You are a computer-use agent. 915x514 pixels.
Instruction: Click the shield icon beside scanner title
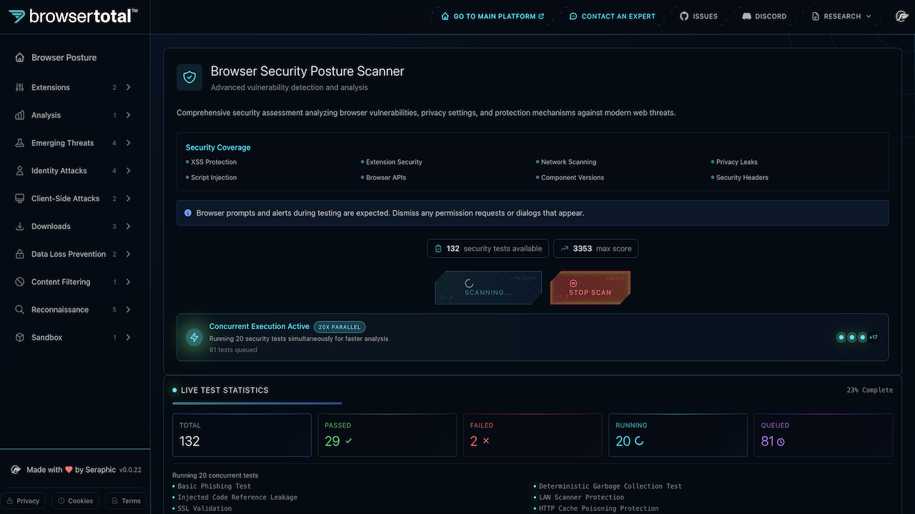tap(189, 77)
